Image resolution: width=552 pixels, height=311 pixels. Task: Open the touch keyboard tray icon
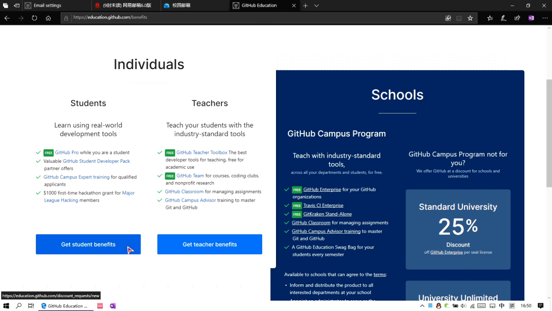[x=481, y=306]
